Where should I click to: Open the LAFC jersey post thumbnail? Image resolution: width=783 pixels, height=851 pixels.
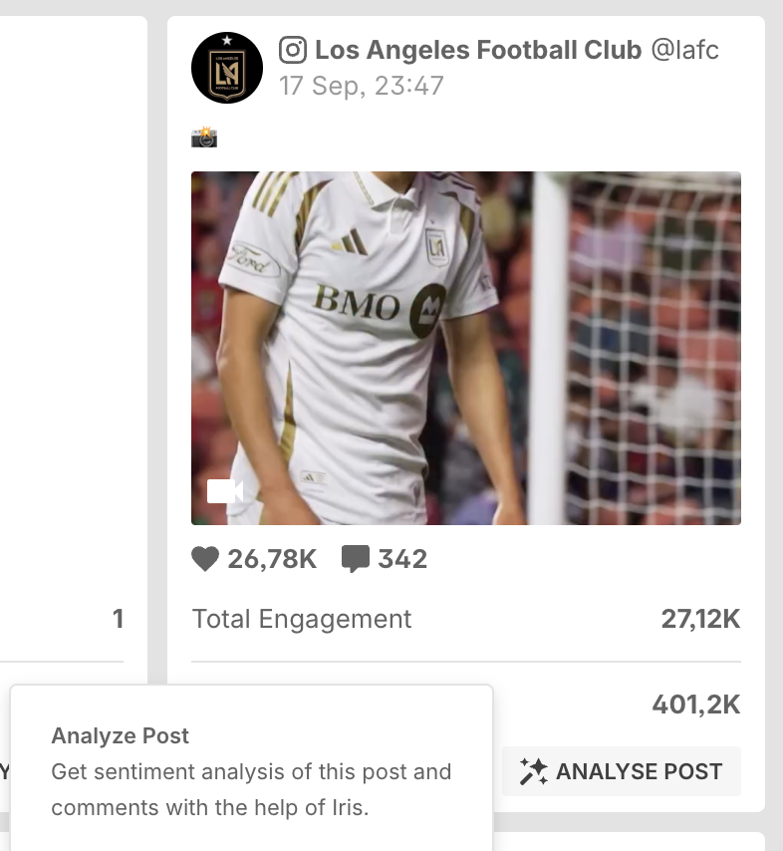pos(466,348)
